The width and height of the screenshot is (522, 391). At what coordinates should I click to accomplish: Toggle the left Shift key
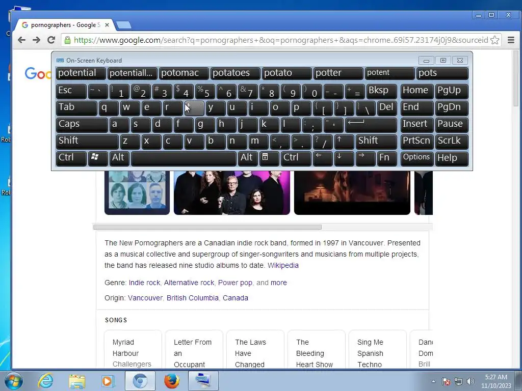pyautogui.click(x=87, y=142)
